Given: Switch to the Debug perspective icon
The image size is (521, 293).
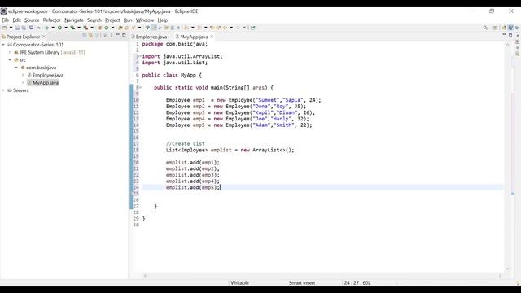Looking at the screenshot, I should [517, 28].
